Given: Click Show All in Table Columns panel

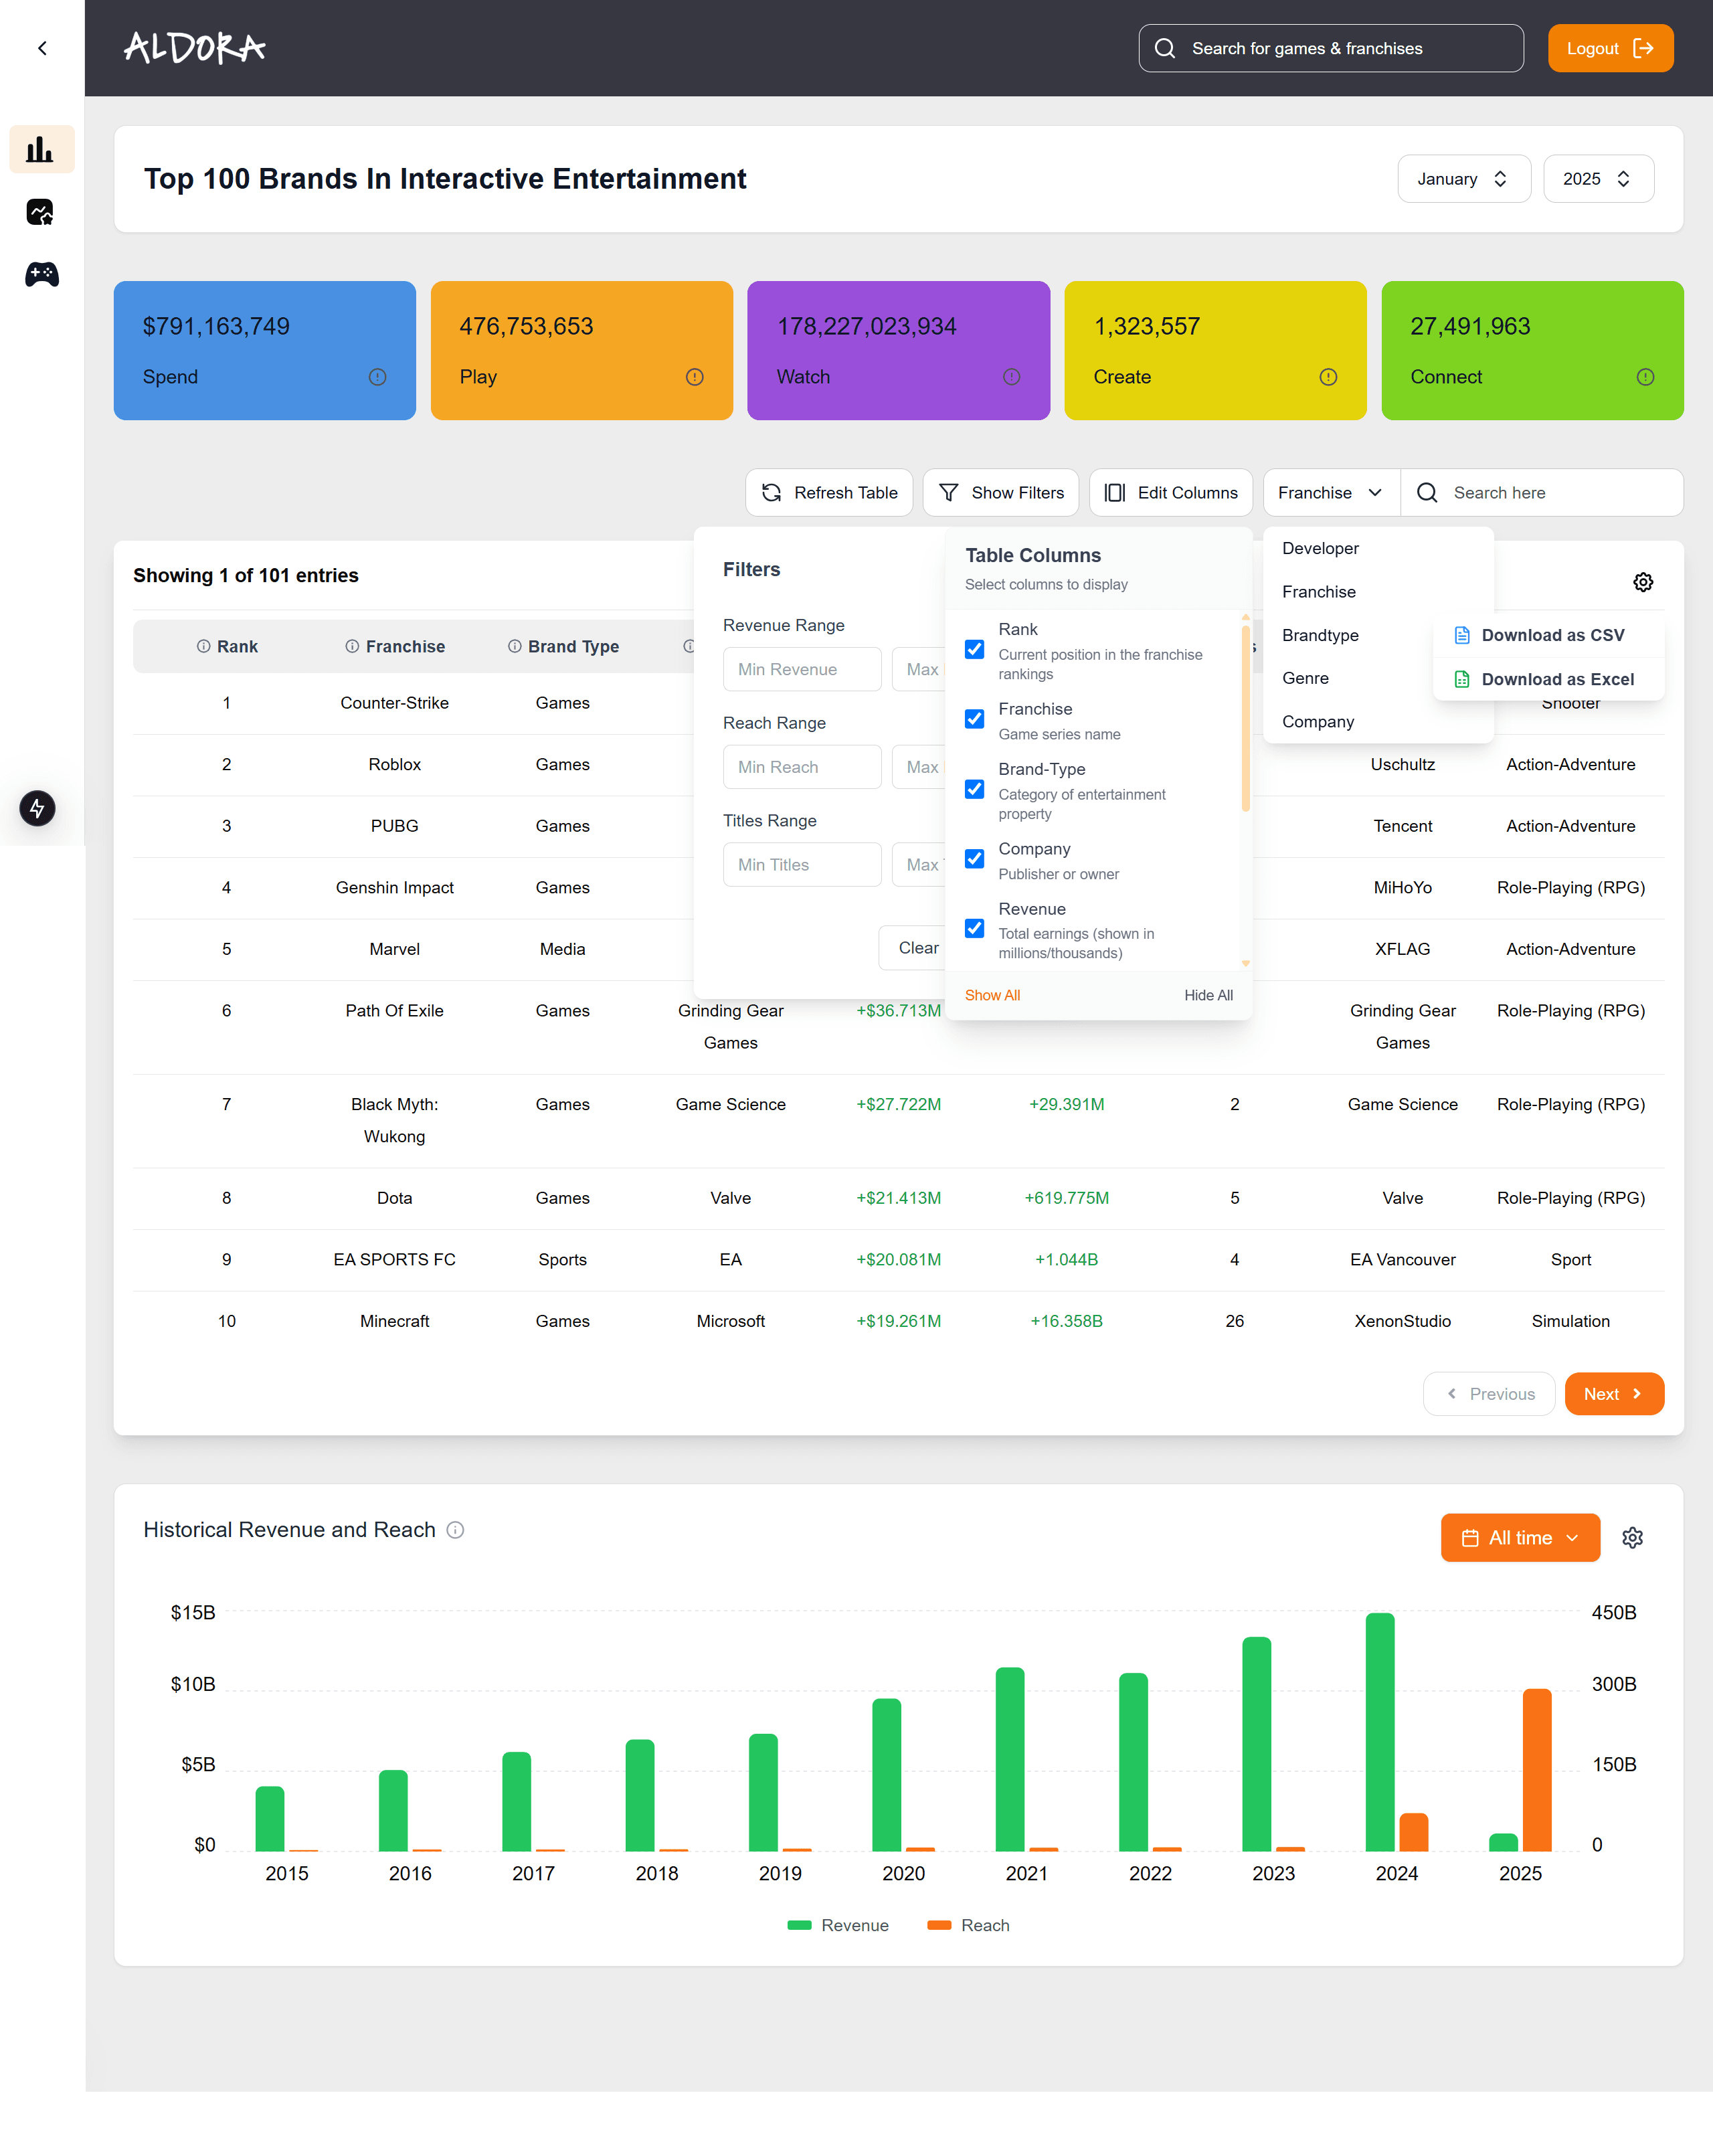Looking at the screenshot, I should [992, 994].
